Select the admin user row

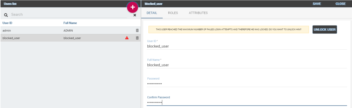(x=70, y=30)
